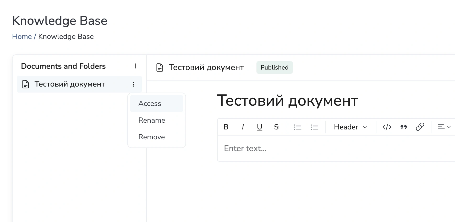
Task: Open the three-dot menu for Тестовий документ
Action: click(x=134, y=84)
